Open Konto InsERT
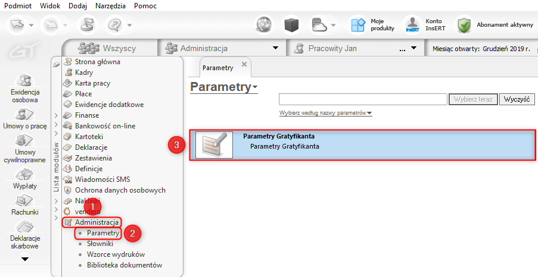This screenshot has width=538, height=277. click(422, 25)
